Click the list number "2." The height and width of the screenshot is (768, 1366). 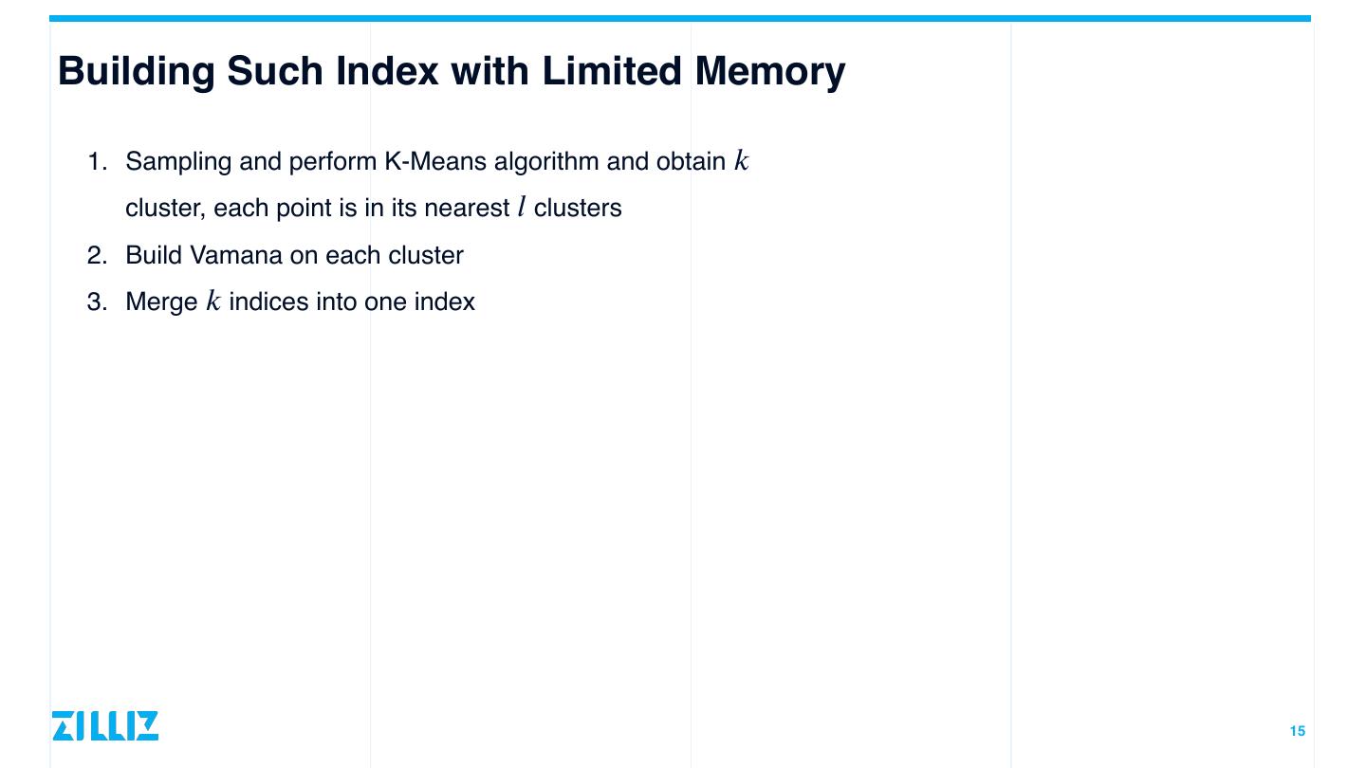pyautogui.click(x=99, y=255)
